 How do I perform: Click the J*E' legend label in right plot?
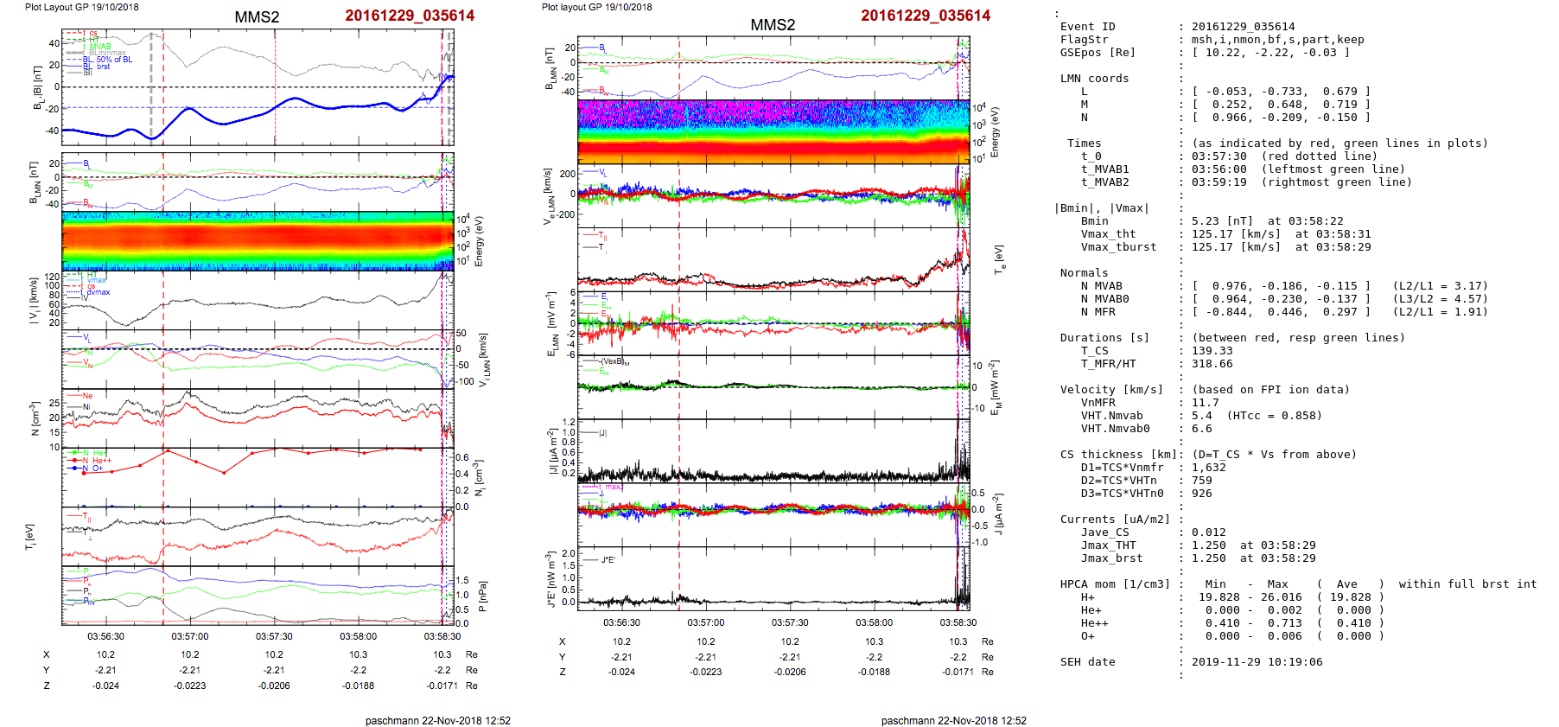[608, 560]
